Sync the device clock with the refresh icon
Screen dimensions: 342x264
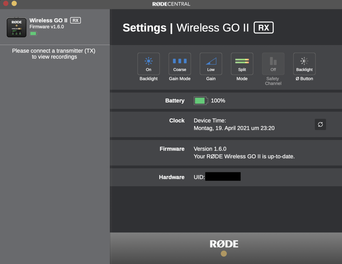point(320,124)
